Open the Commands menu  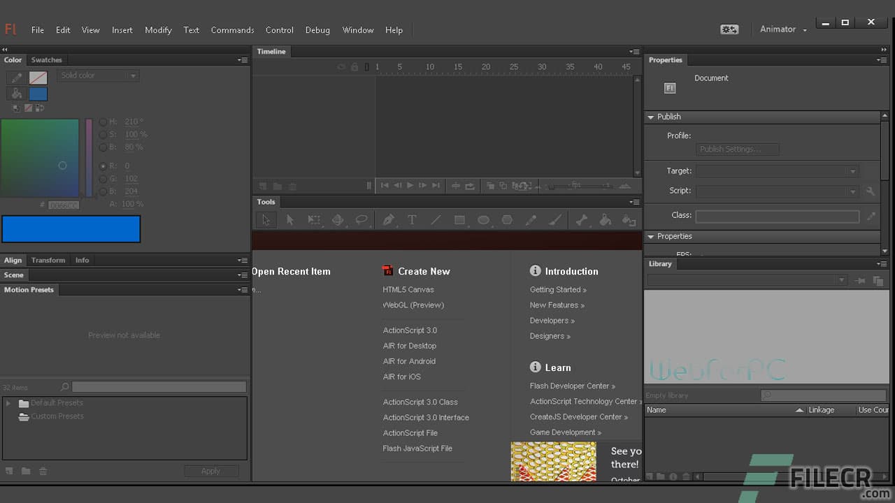click(x=232, y=30)
